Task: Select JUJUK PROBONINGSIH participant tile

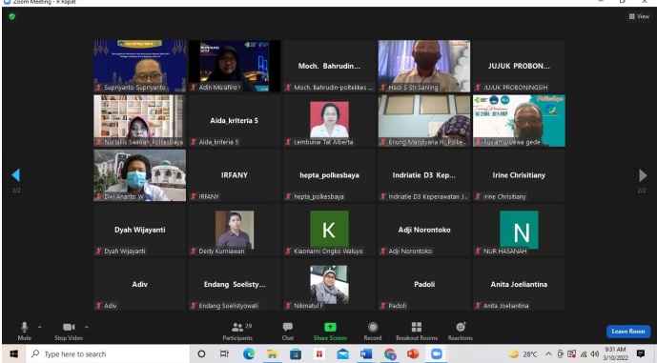Action: pyautogui.click(x=519, y=66)
